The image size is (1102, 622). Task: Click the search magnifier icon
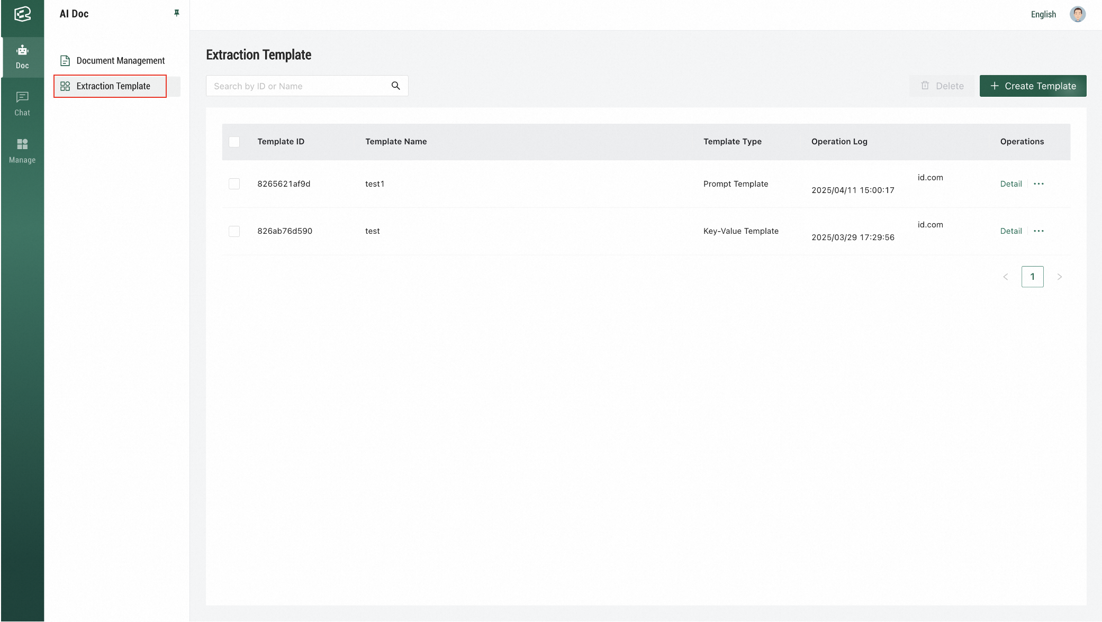395,86
